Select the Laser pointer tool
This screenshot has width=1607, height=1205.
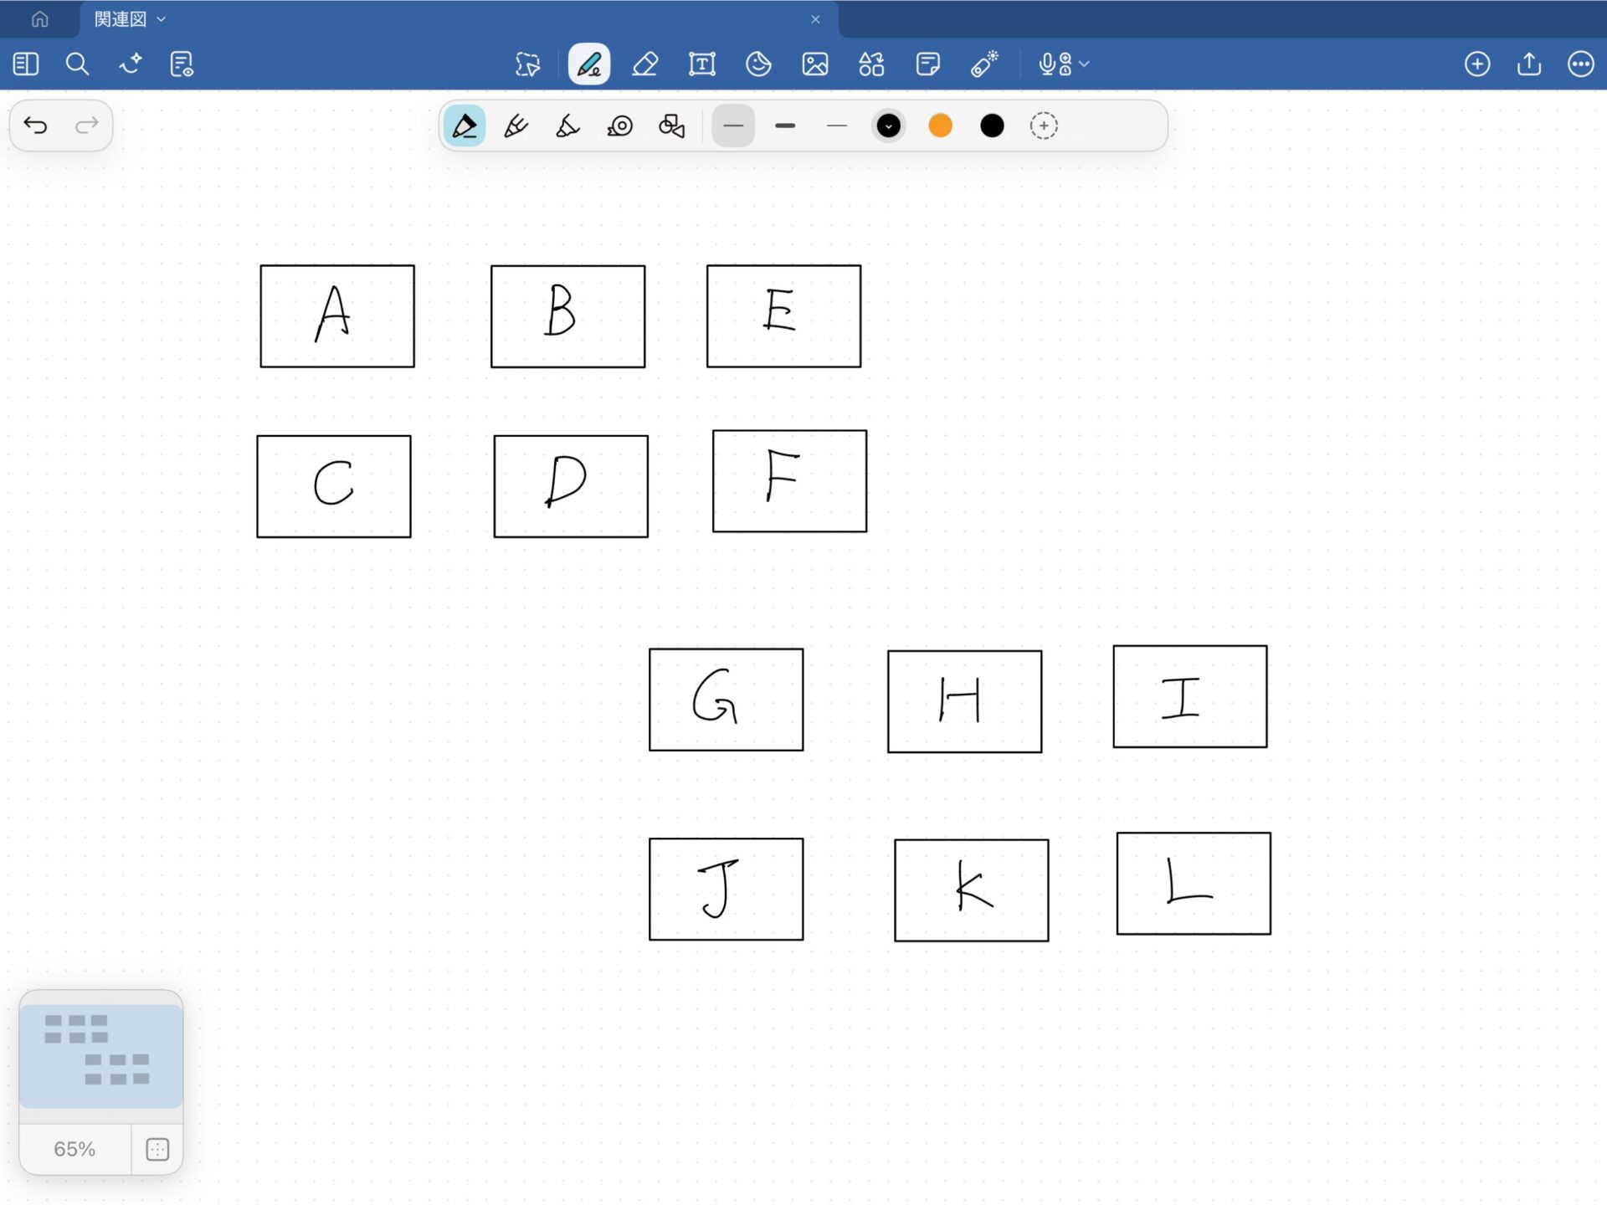click(x=984, y=64)
